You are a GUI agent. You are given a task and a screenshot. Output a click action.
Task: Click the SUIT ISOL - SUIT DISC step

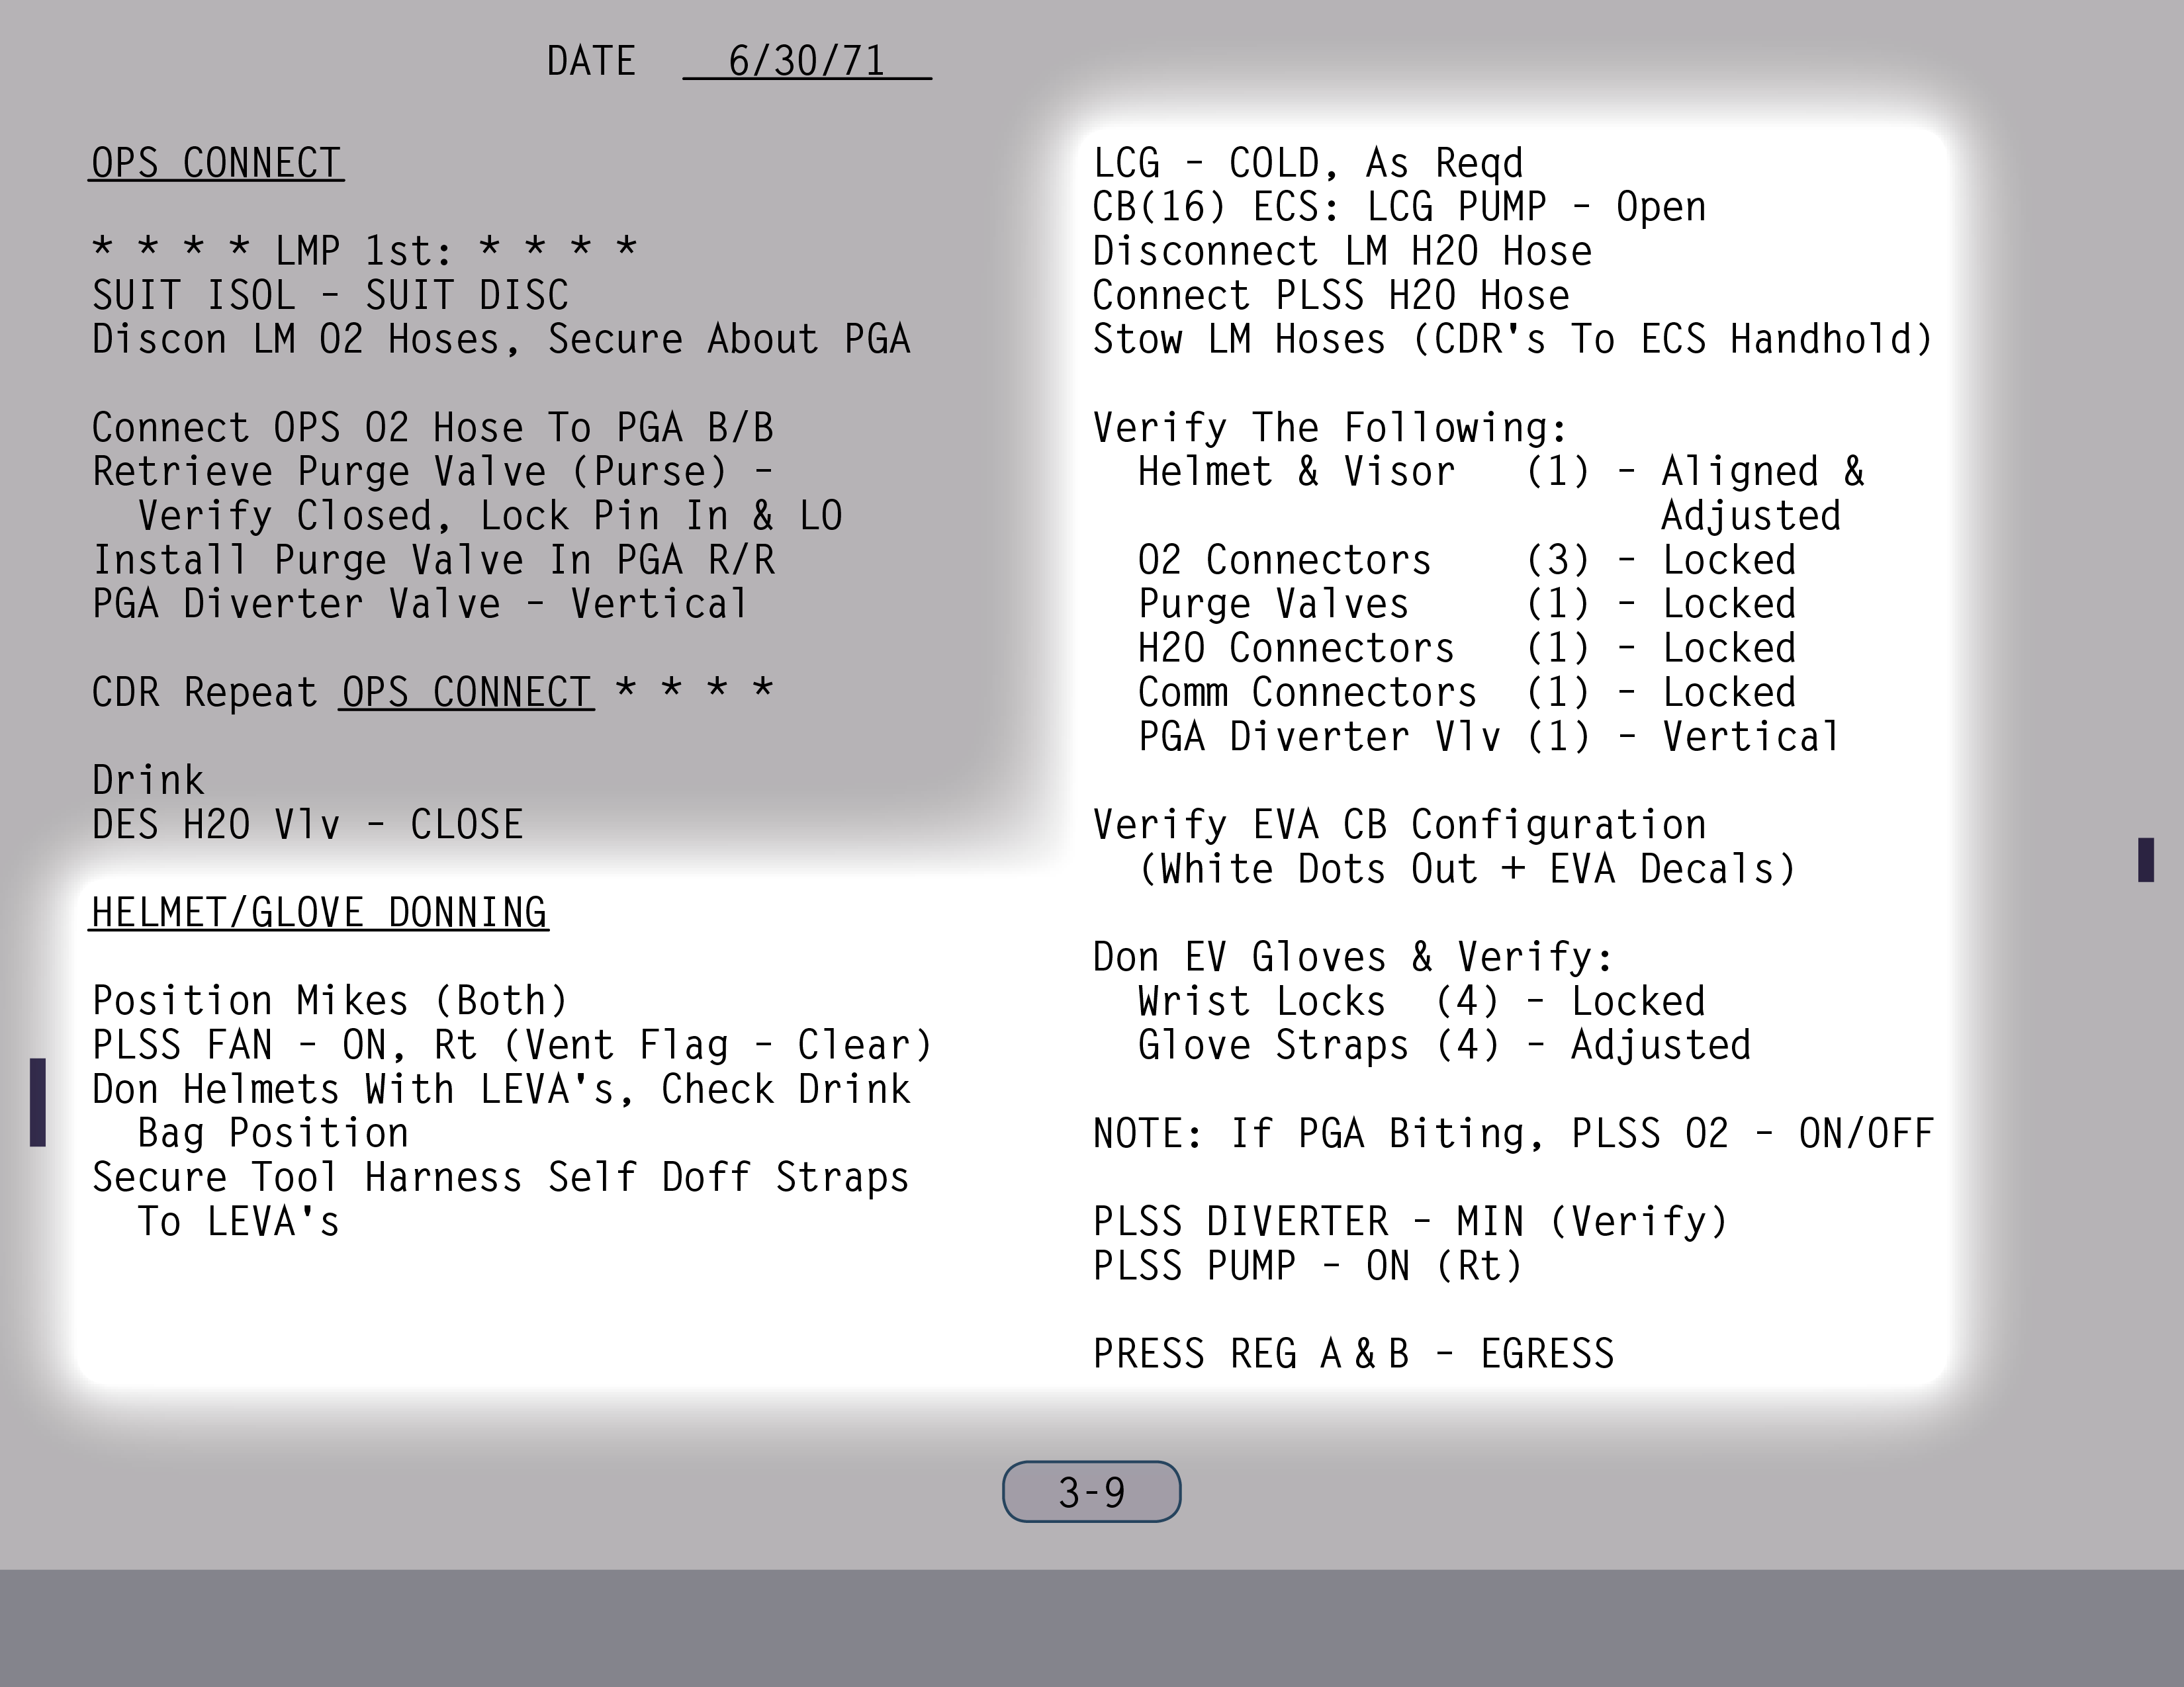tap(330, 295)
